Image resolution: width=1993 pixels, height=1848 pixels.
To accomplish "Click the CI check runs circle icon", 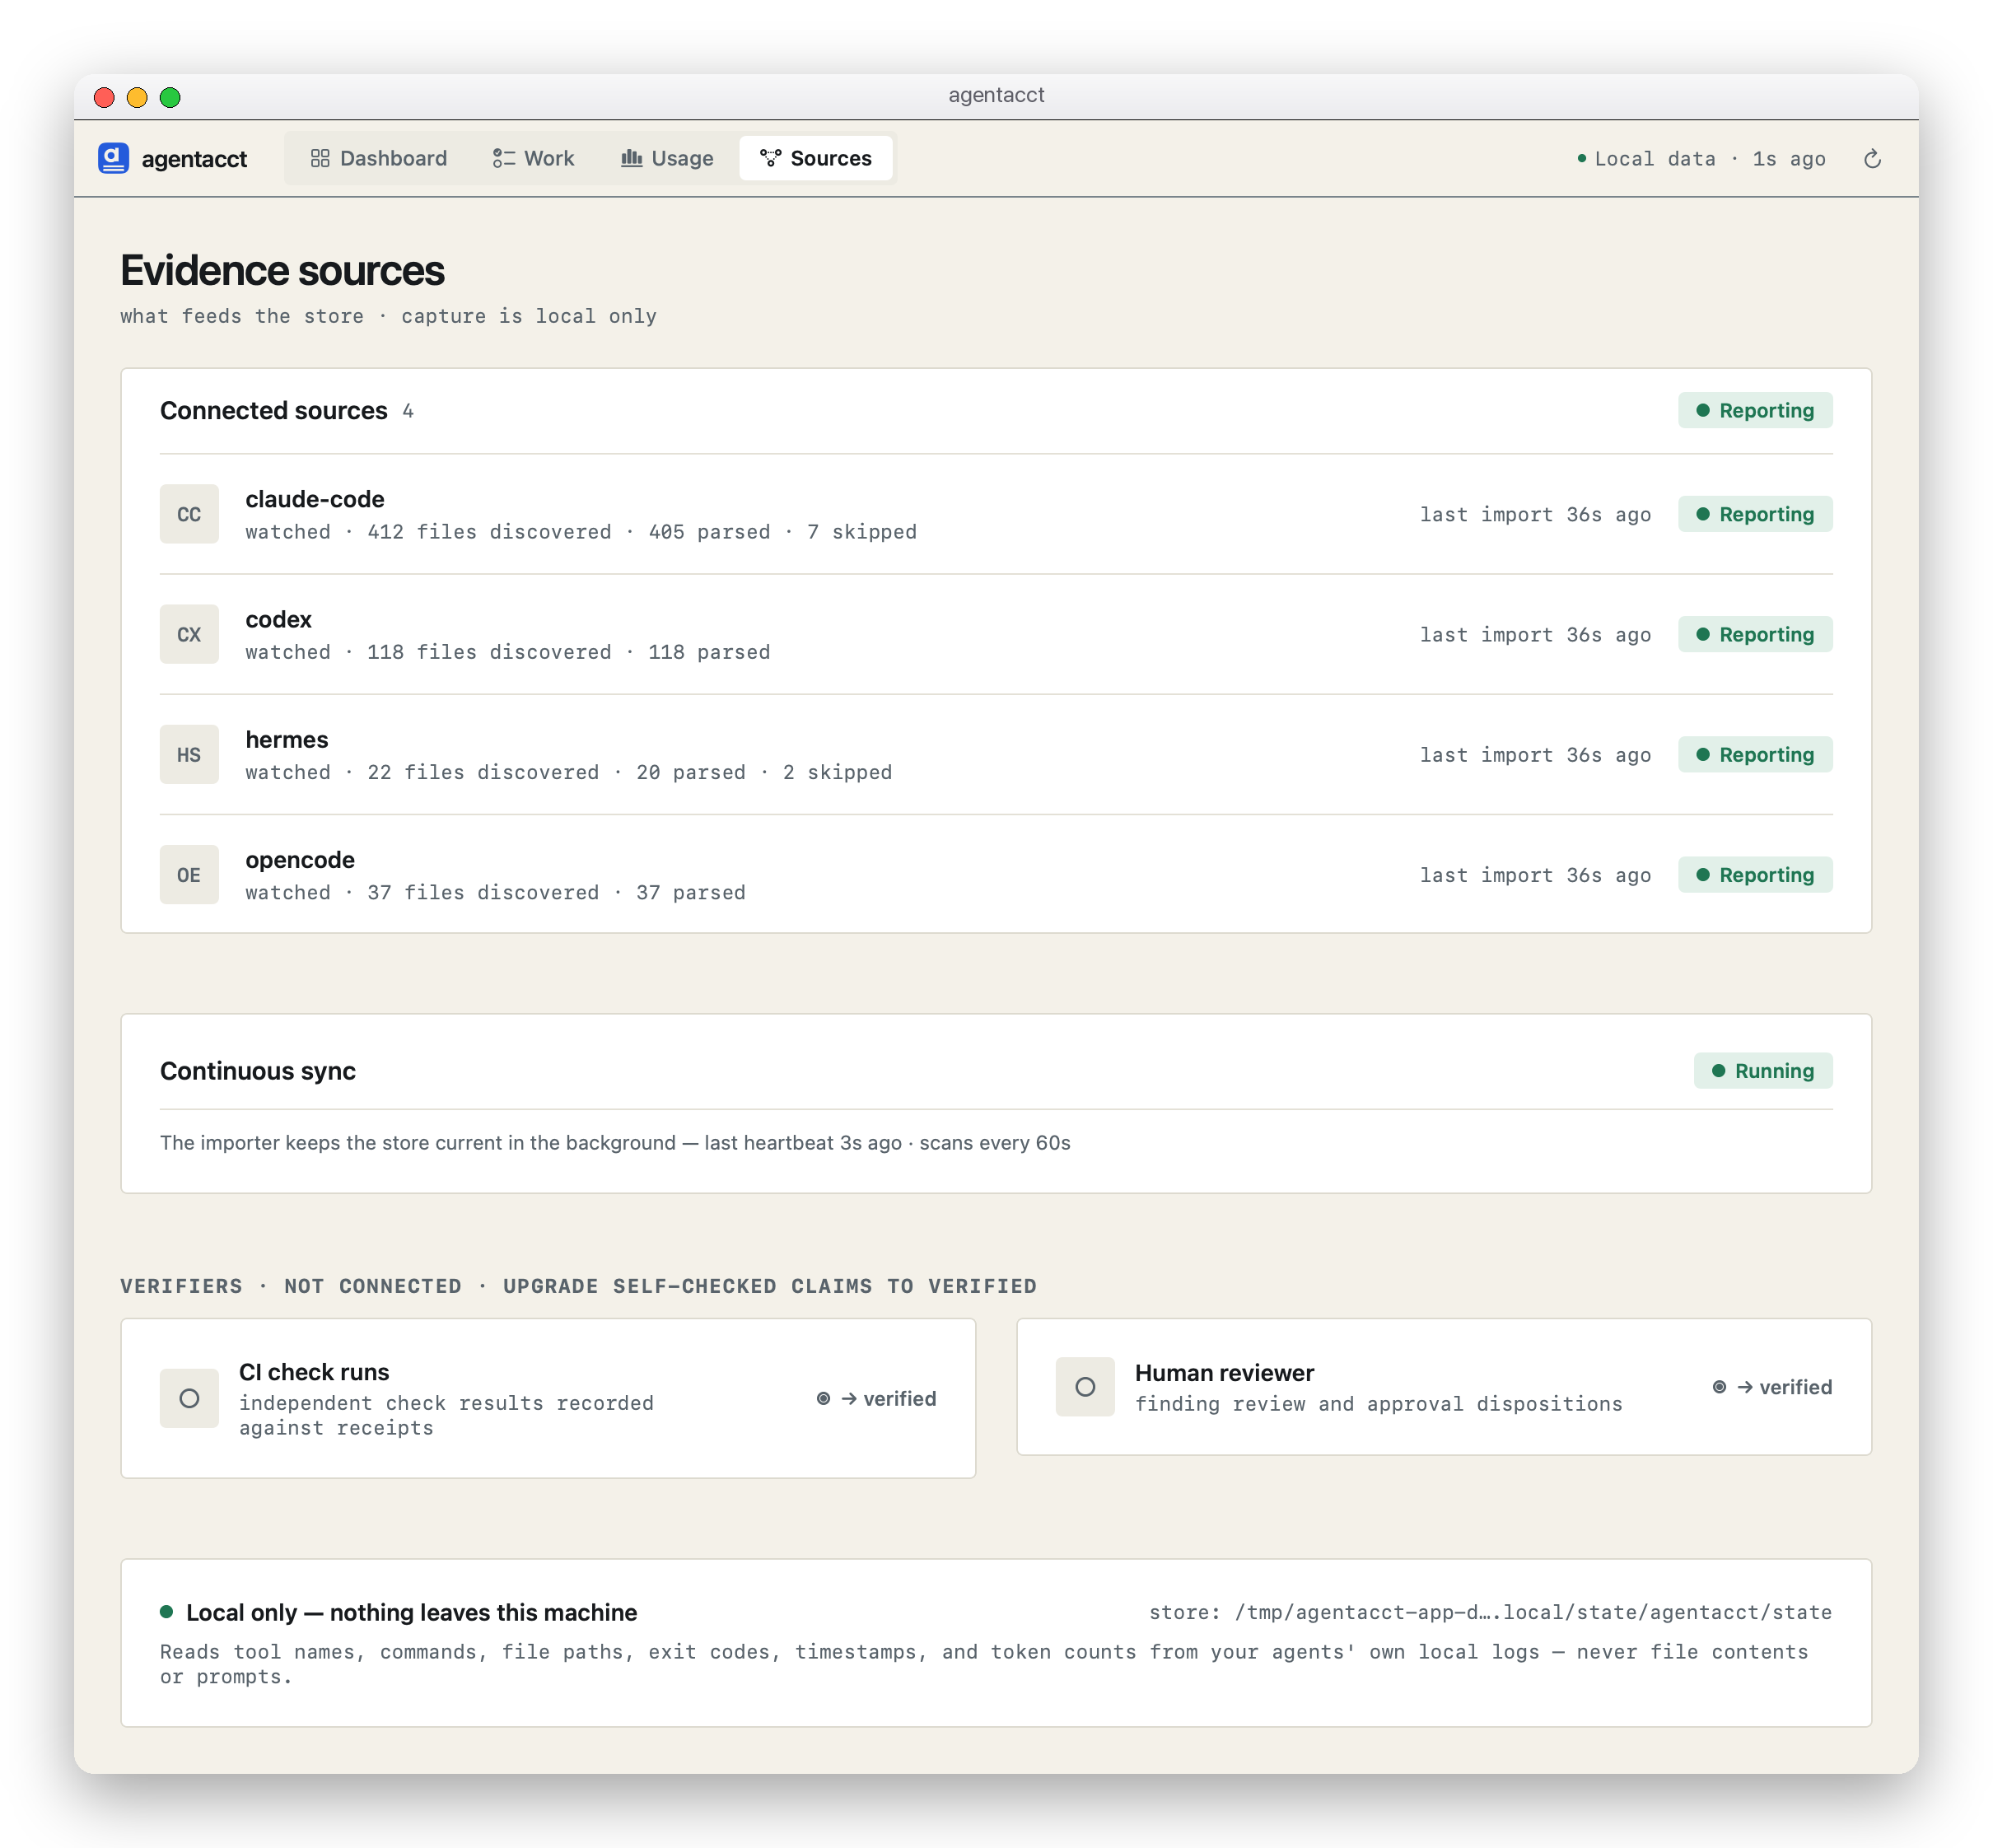I will click(x=189, y=1398).
